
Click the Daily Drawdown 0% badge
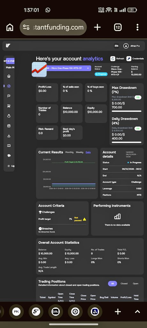(x=138, y=128)
